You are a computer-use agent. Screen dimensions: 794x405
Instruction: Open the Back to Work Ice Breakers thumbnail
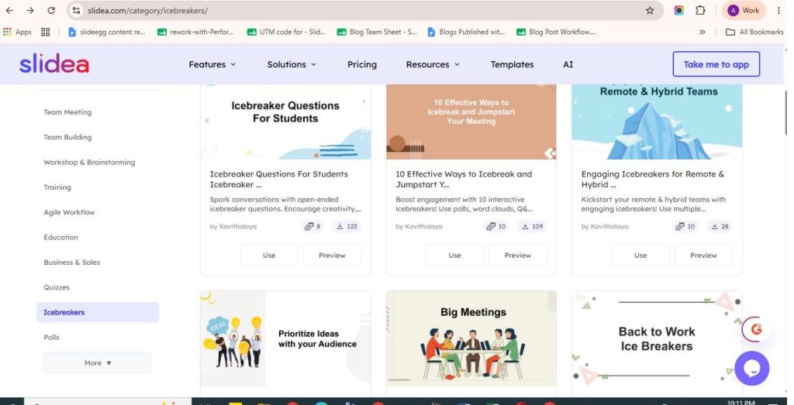click(x=657, y=338)
